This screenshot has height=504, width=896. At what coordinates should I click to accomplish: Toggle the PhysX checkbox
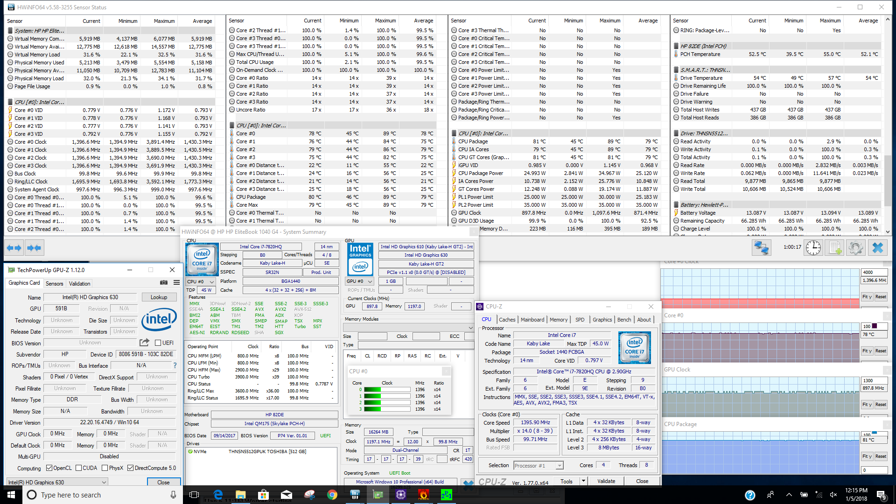pyautogui.click(x=105, y=468)
